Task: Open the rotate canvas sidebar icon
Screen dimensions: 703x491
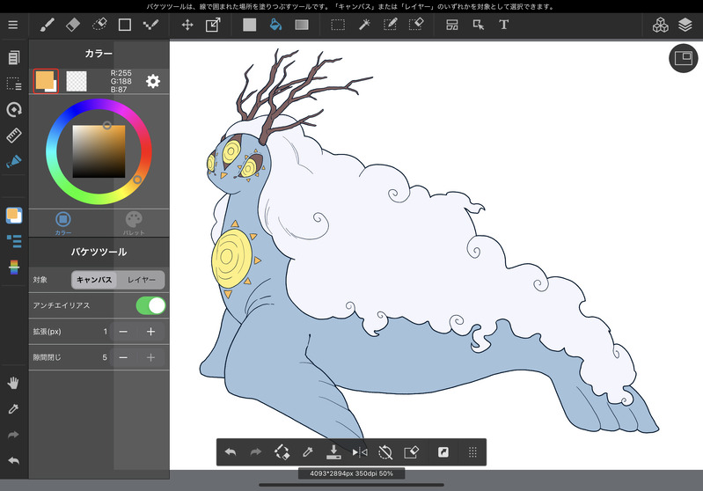Action: [14, 109]
